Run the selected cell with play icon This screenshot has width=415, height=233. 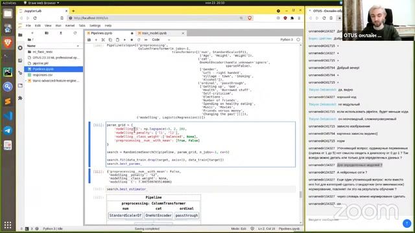[x=124, y=40]
